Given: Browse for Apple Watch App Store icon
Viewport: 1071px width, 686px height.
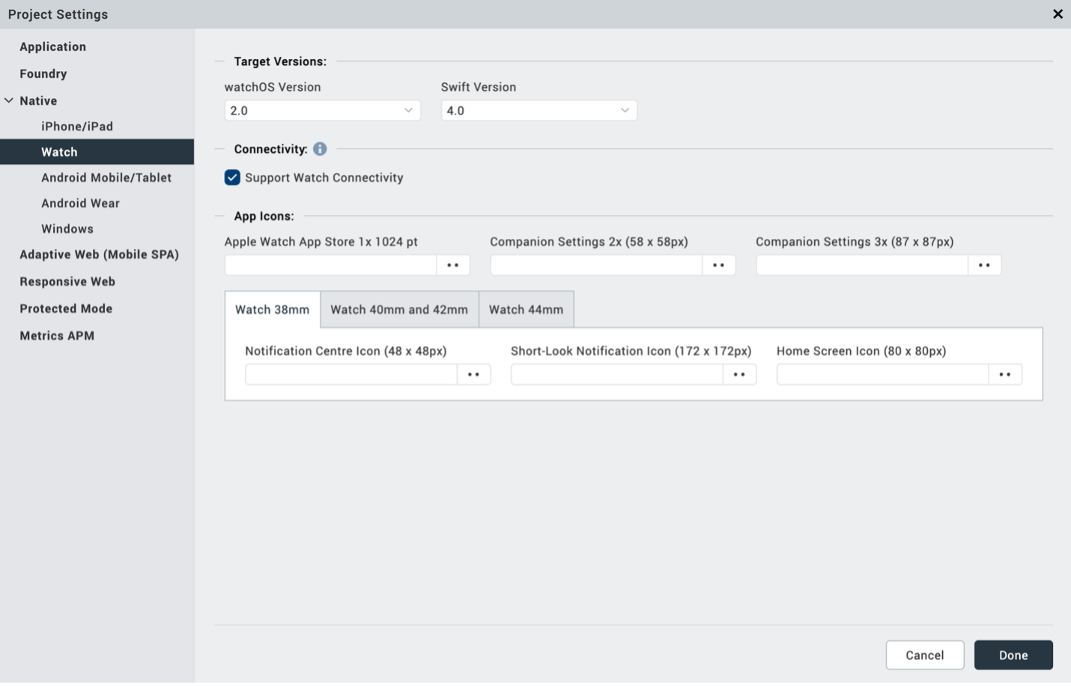Looking at the screenshot, I should coord(453,265).
